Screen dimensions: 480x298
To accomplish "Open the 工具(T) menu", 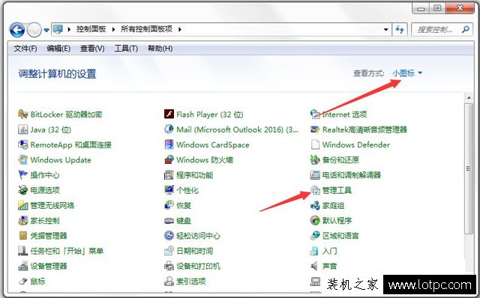I will (126, 49).
